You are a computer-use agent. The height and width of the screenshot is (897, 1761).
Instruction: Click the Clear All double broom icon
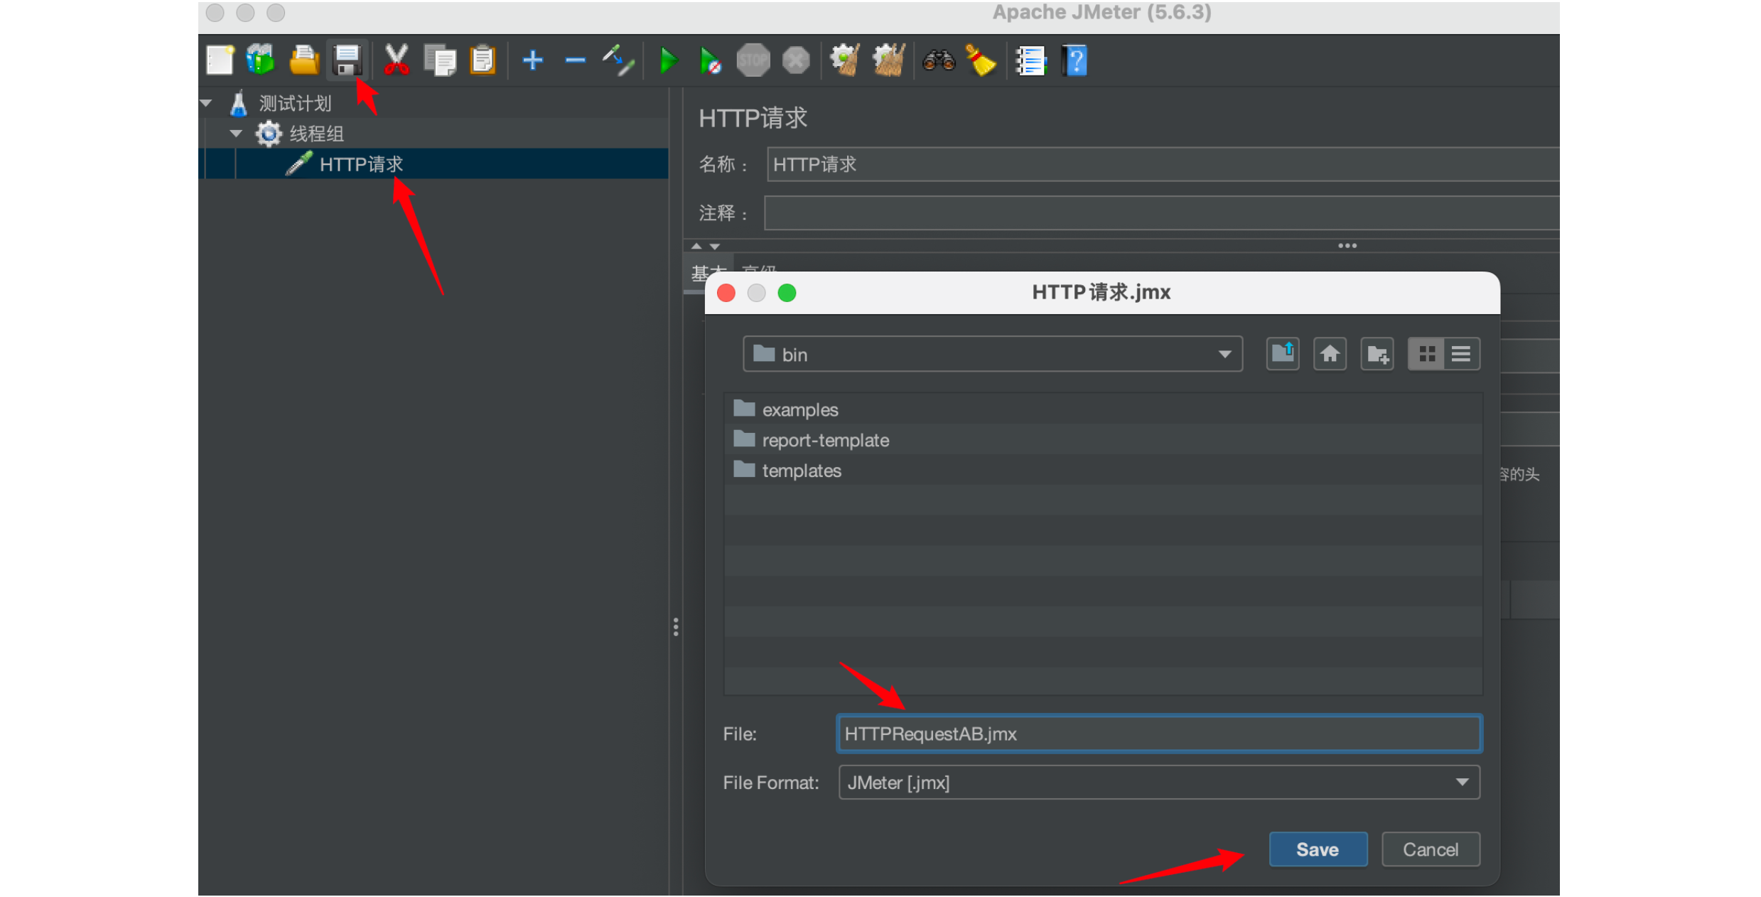(888, 60)
